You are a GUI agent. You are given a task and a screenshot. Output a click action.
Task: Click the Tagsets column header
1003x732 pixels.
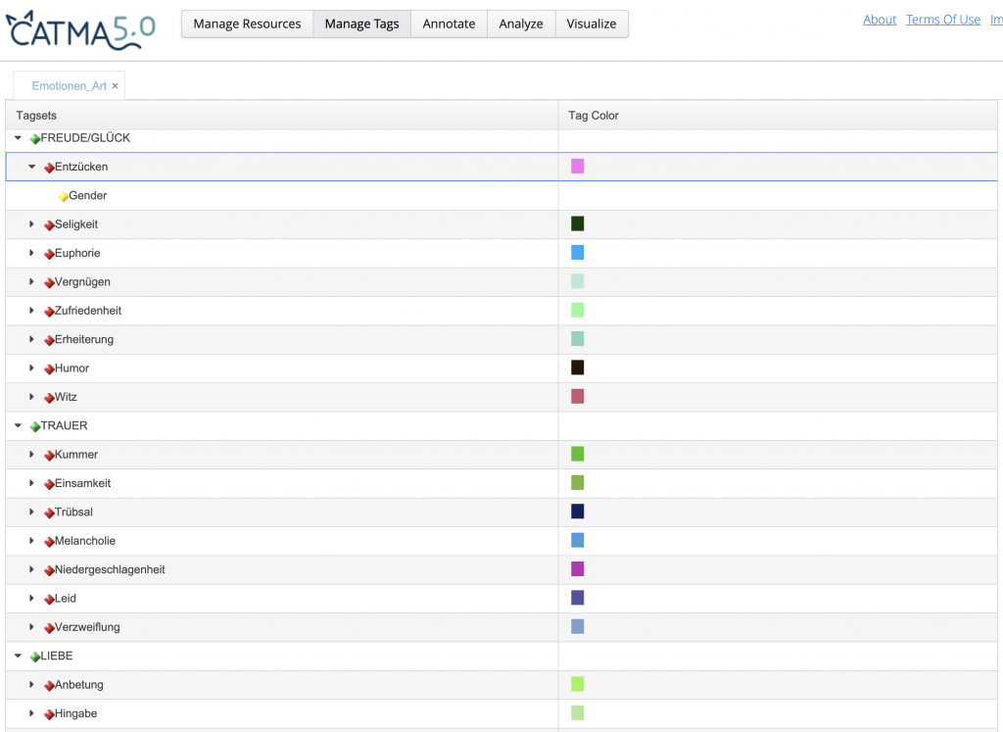click(282, 116)
